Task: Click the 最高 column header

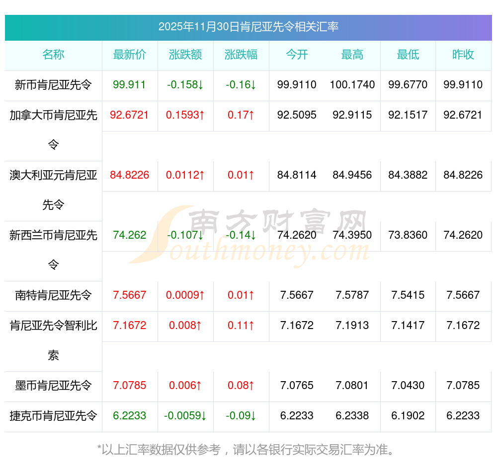Action: [x=352, y=55]
